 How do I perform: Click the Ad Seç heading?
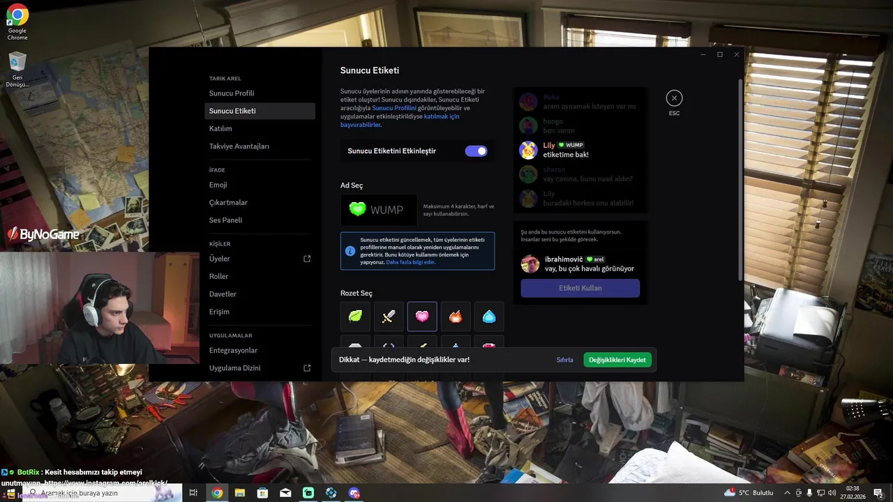point(352,185)
